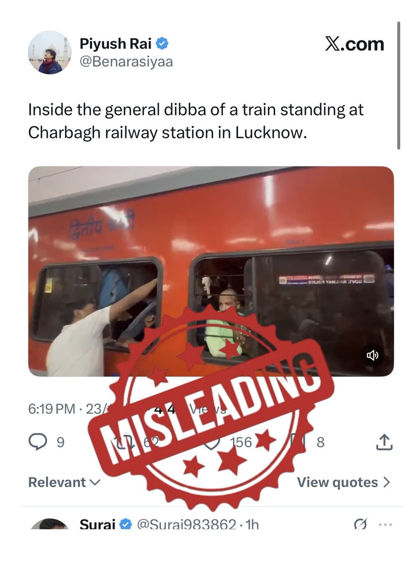Viewport: 403px width, 562px height.
Task: Click the @Benarasiyaa handle
Action: pyautogui.click(x=127, y=61)
